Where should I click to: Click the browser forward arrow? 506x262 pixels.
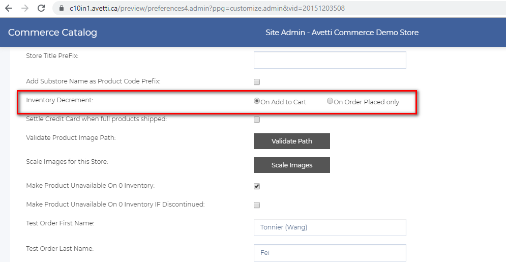[25, 8]
